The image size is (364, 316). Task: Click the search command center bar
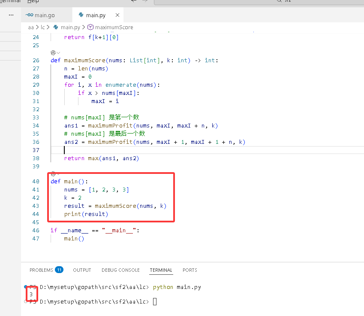coord(259,2)
